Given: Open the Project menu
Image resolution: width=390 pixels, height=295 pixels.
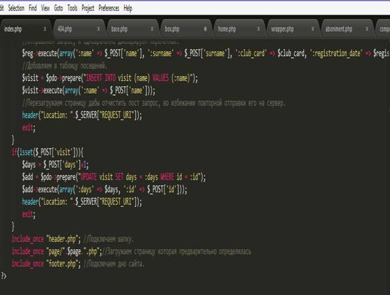Looking at the screenshot, I should pyautogui.click(x=88, y=9).
